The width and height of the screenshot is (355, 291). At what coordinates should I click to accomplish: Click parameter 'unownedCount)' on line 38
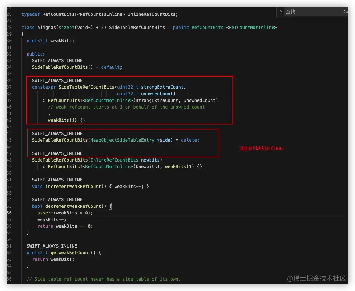158,93
